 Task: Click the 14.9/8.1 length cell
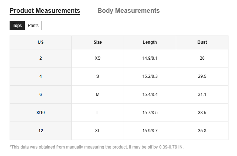tap(150, 58)
